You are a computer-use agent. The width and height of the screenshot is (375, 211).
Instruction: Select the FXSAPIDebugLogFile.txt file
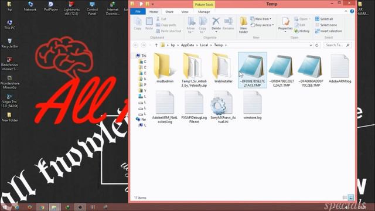pos(194,107)
